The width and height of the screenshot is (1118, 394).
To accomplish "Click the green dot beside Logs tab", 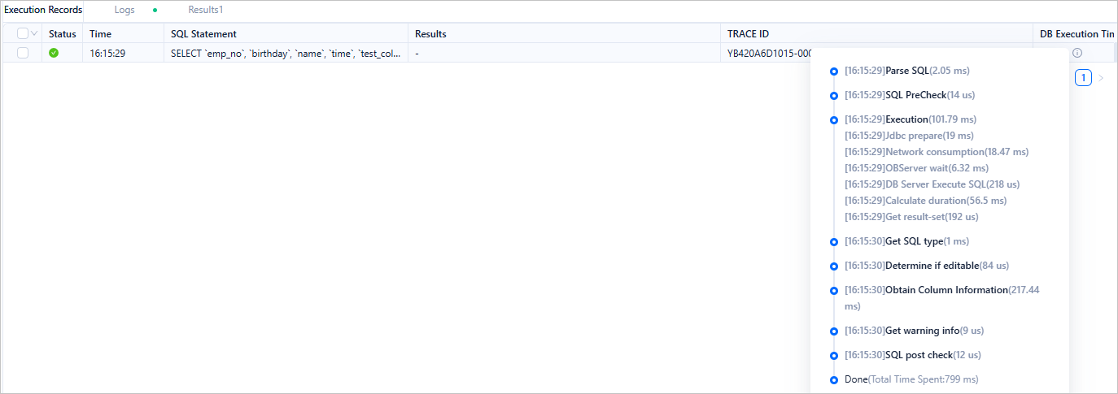I will coord(155,11).
